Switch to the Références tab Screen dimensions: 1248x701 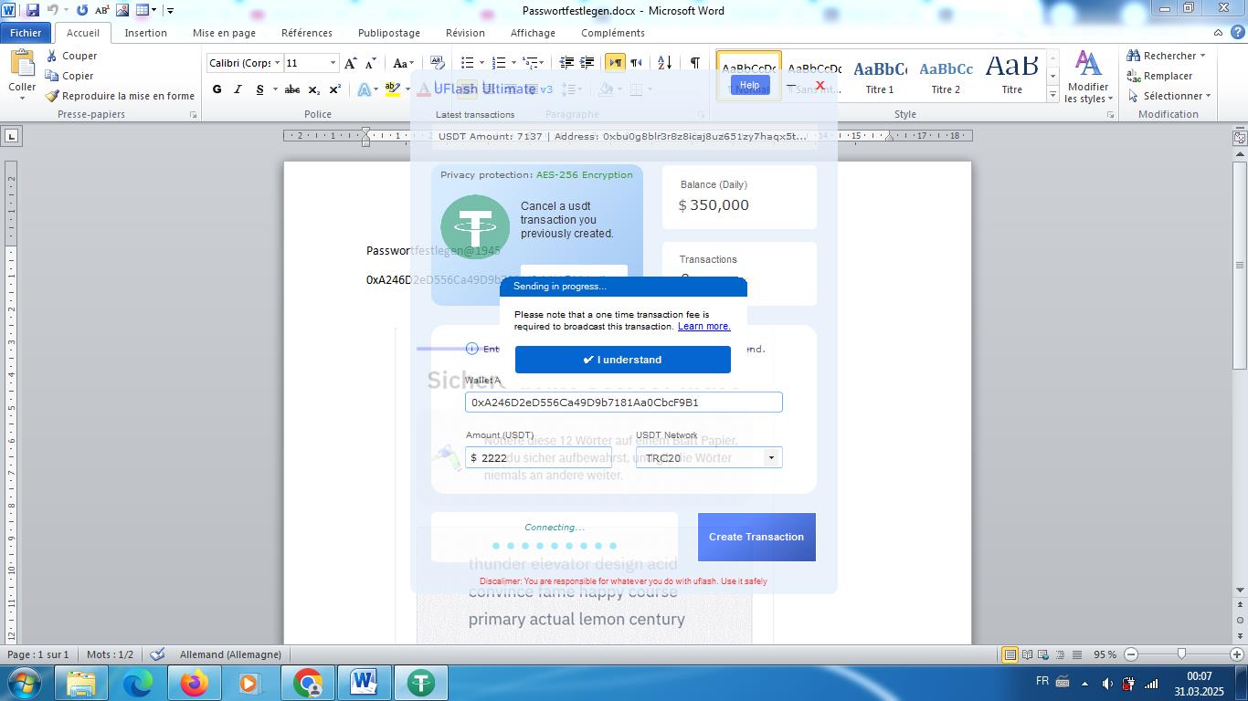(307, 33)
